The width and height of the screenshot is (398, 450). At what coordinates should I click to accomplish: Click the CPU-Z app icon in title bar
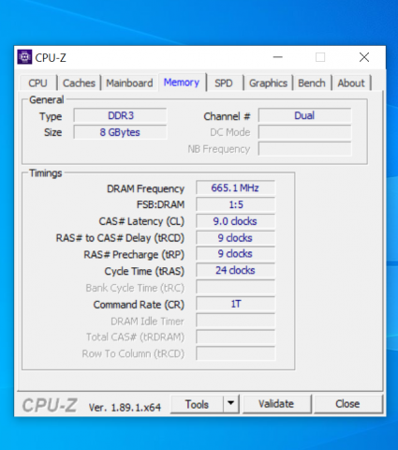[x=24, y=57]
